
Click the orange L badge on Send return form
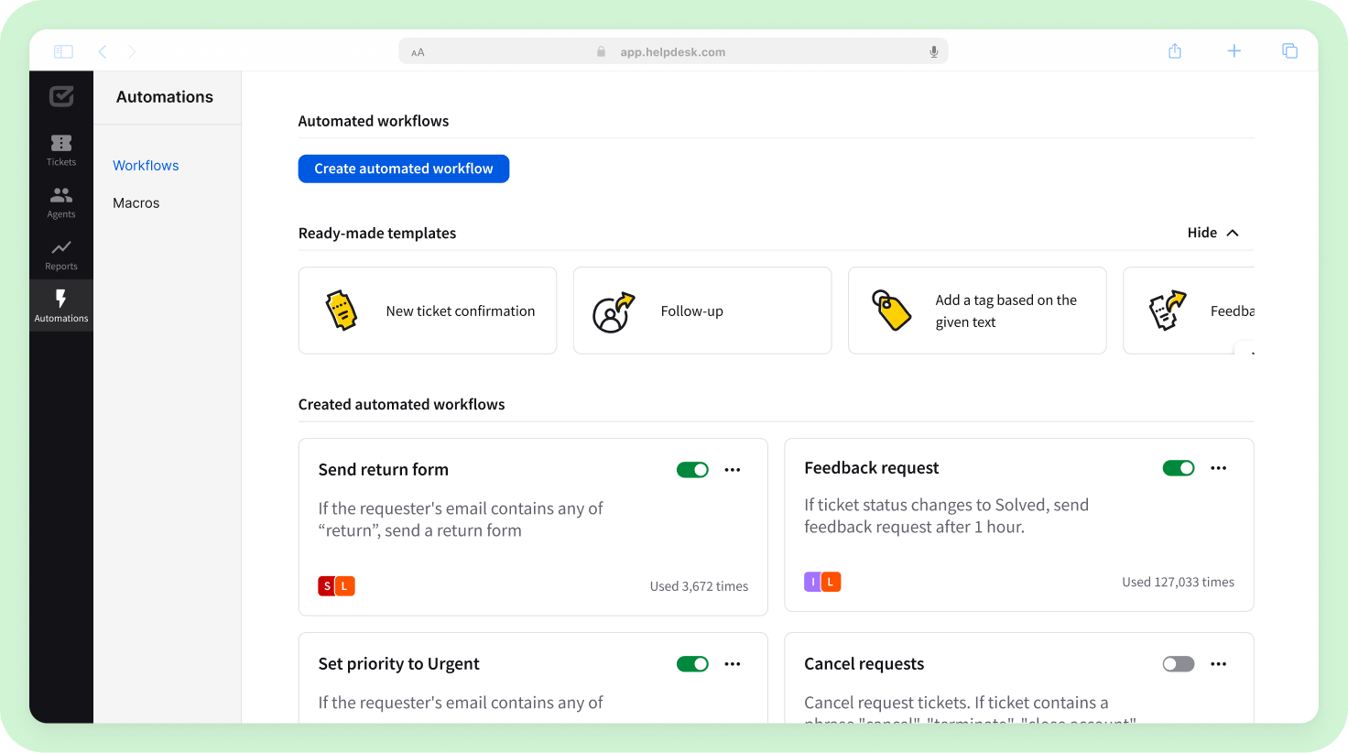click(x=345, y=584)
